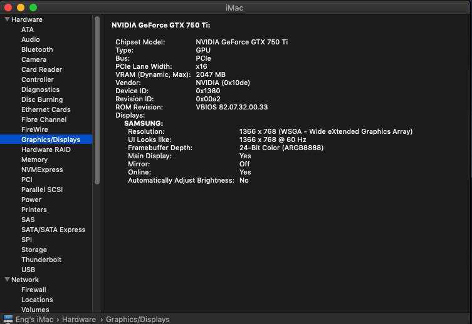Image resolution: width=472 pixels, height=324 pixels.
Task: Click the ROM Revision VBIOS value
Action: (232, 107)
